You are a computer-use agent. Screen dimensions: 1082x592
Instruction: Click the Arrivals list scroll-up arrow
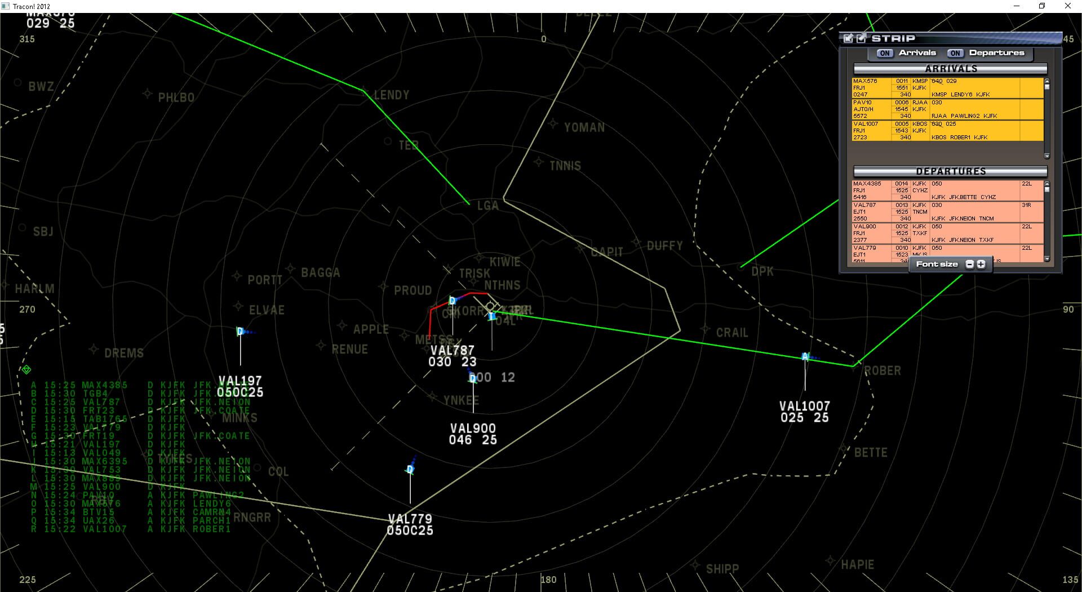coord(1047,81)
